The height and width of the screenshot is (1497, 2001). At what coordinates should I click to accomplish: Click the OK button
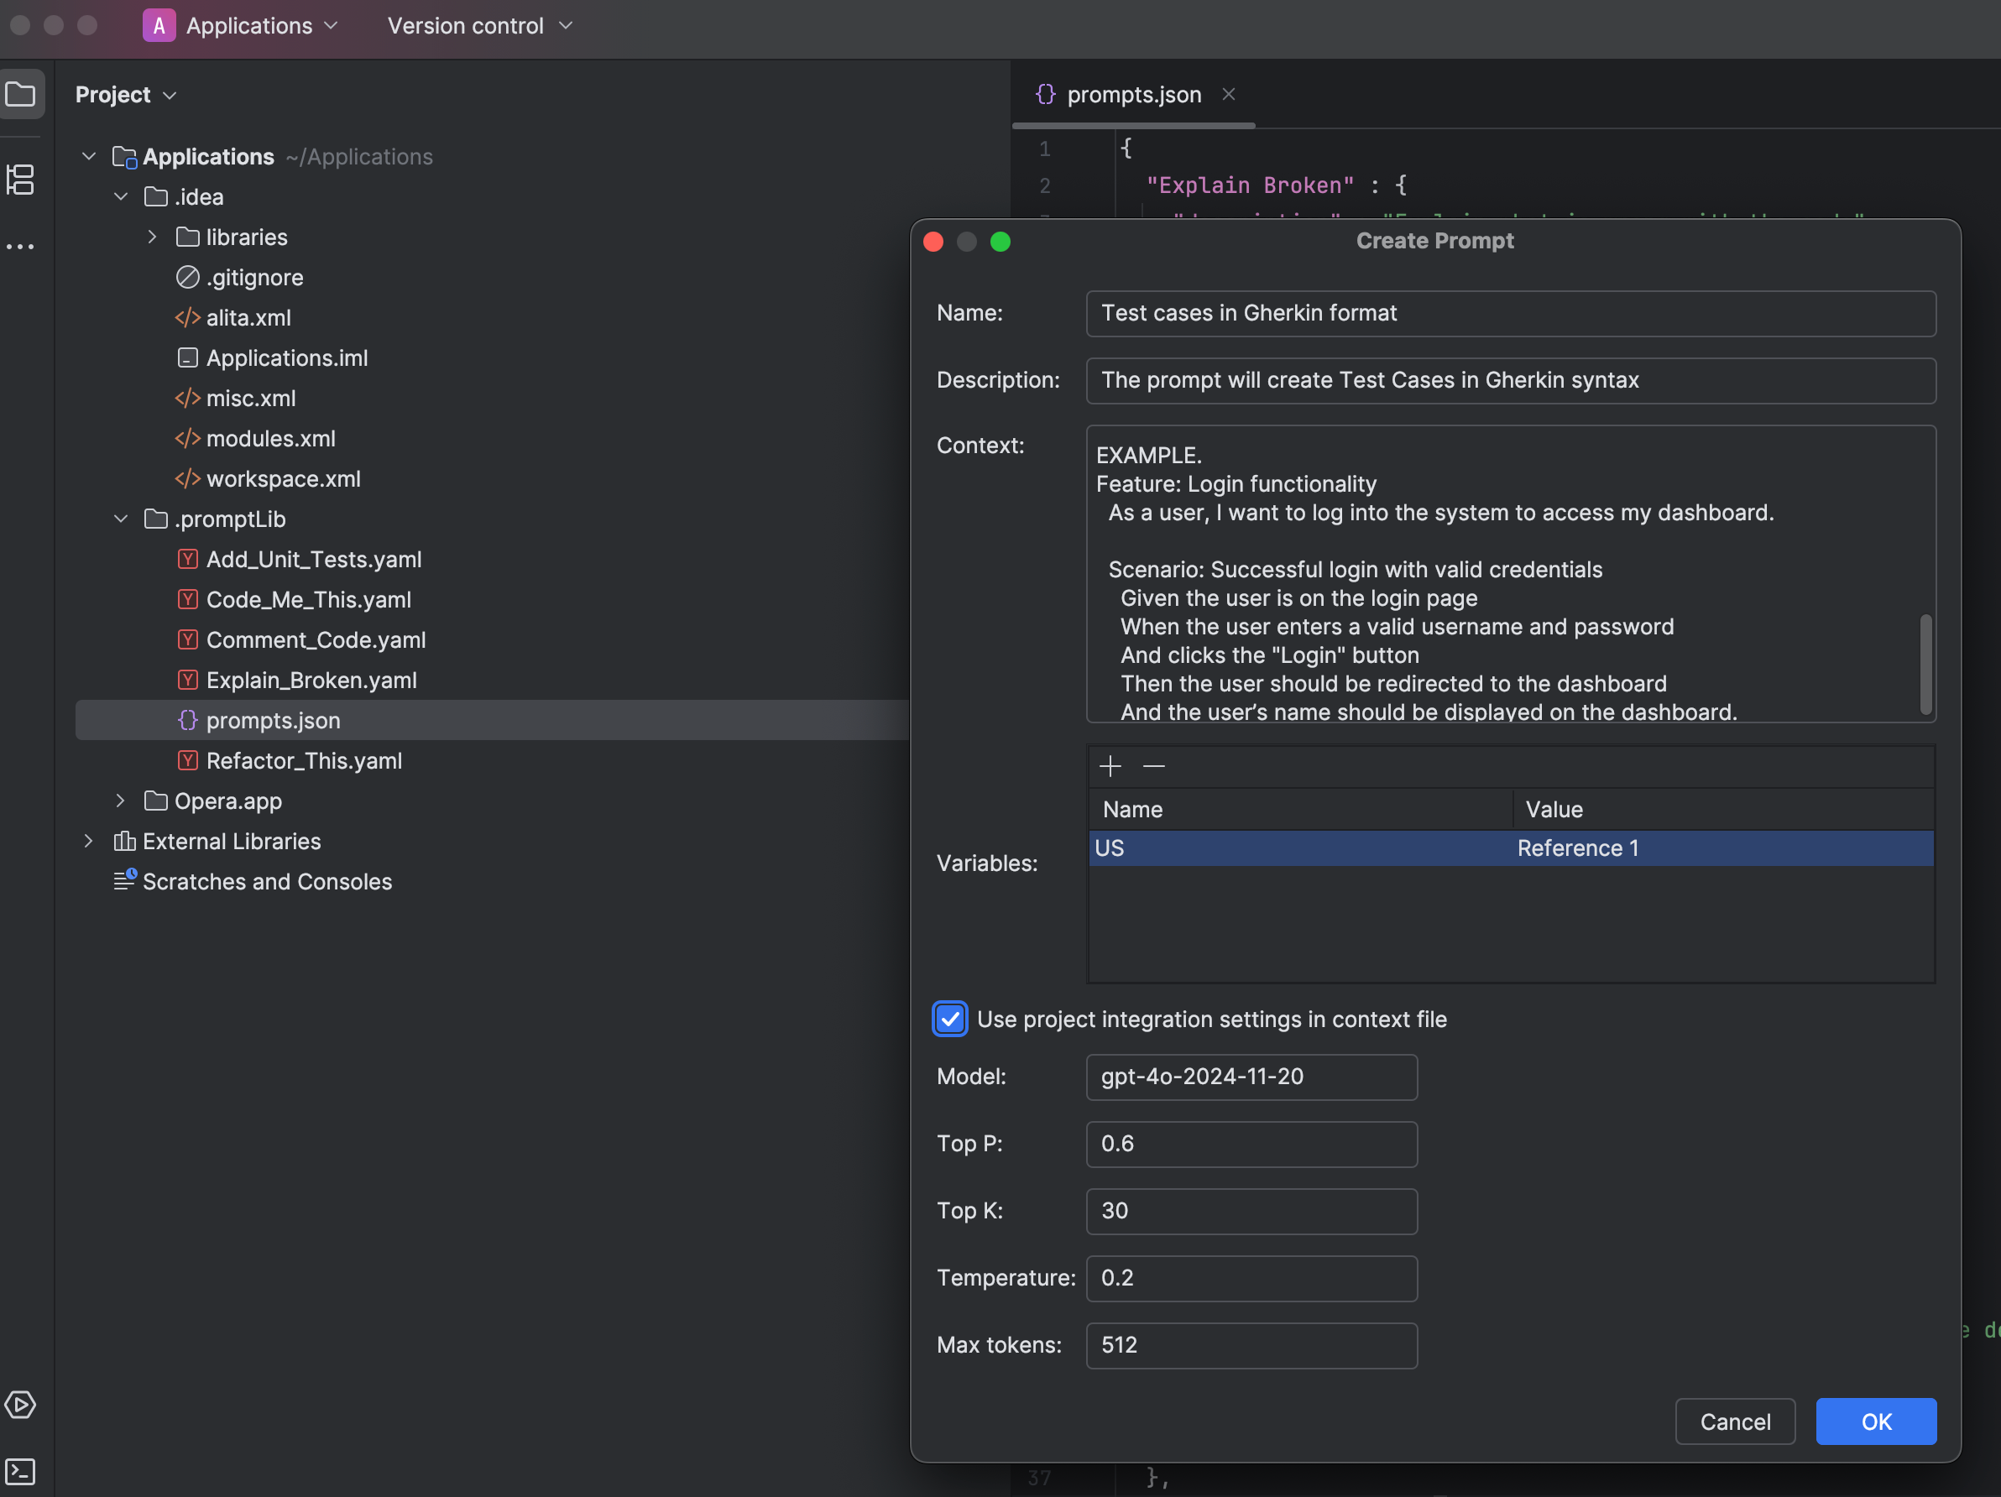(x=1876, y=1422)
